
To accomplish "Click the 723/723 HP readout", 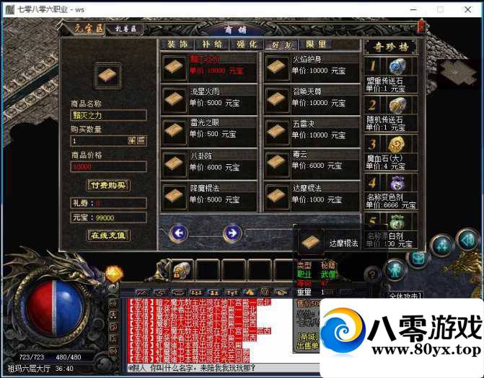I will coord(32,357).
